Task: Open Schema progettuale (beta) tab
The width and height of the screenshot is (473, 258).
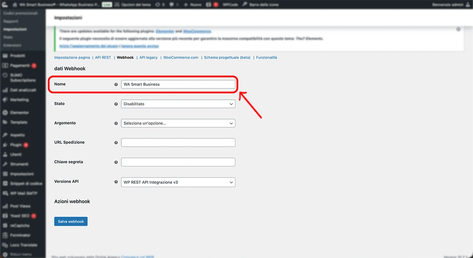Action: pyautogui.click(x=227, y=58)
